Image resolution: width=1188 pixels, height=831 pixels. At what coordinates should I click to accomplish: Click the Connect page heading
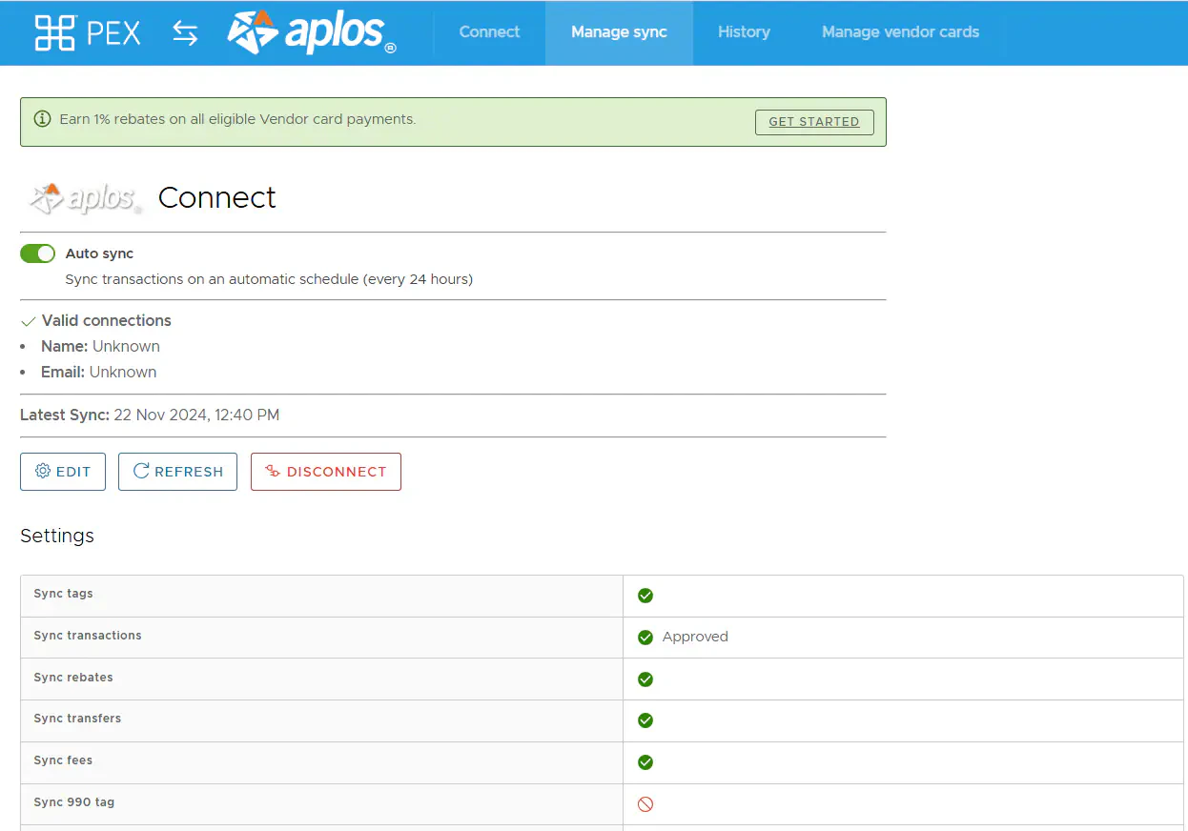[x=217, y=197]
